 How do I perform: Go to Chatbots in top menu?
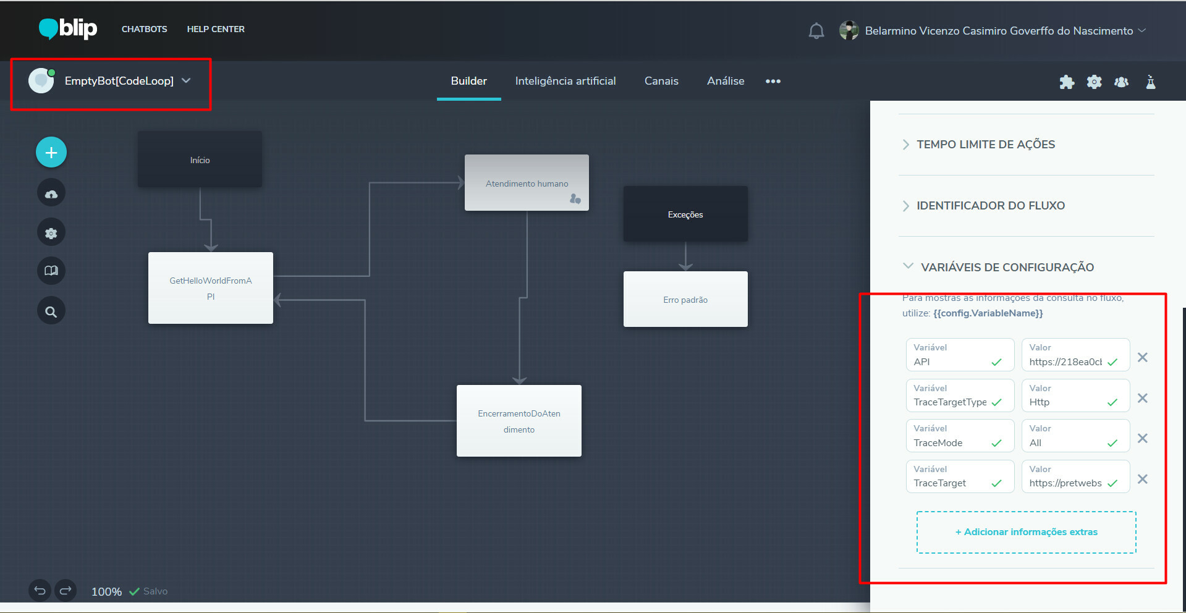pyautogui.click(x=144, y=29)
